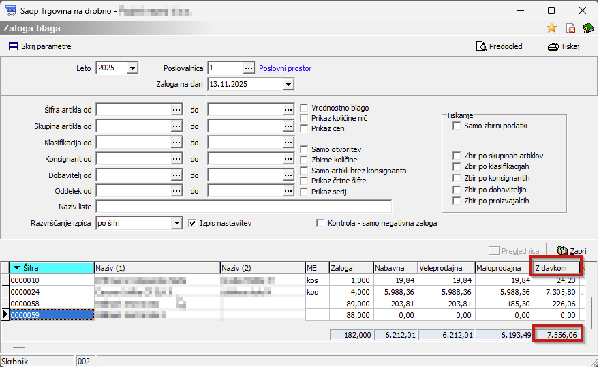
Task: Toggle Zbir po proizvajalcih
Action: click(x=457, y=201)
